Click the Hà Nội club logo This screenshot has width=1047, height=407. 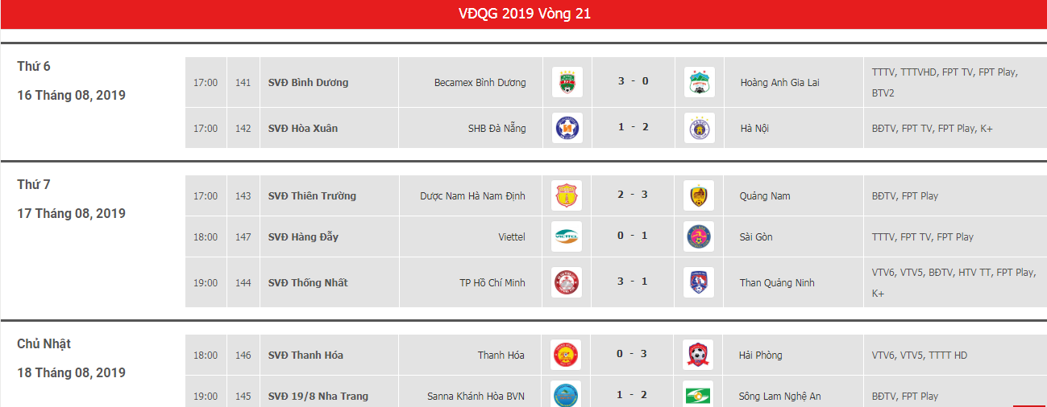[x=698, y=128]
